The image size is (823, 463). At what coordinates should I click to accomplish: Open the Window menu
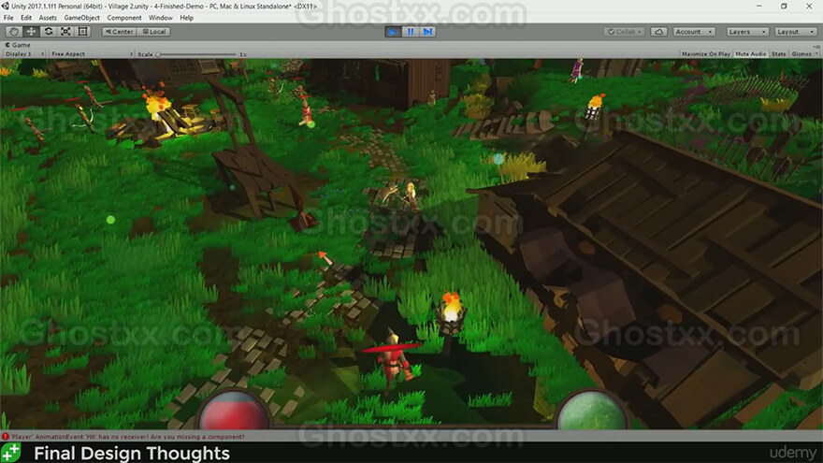click(x=161, y=18)
